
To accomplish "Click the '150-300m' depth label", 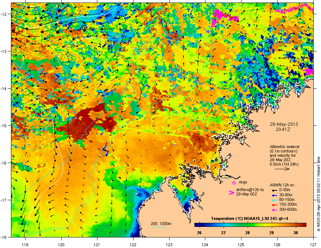I will click(x=288, y=204).
